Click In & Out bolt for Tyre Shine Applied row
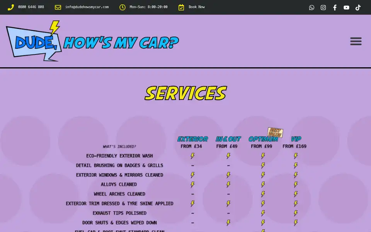 (228, 204)
